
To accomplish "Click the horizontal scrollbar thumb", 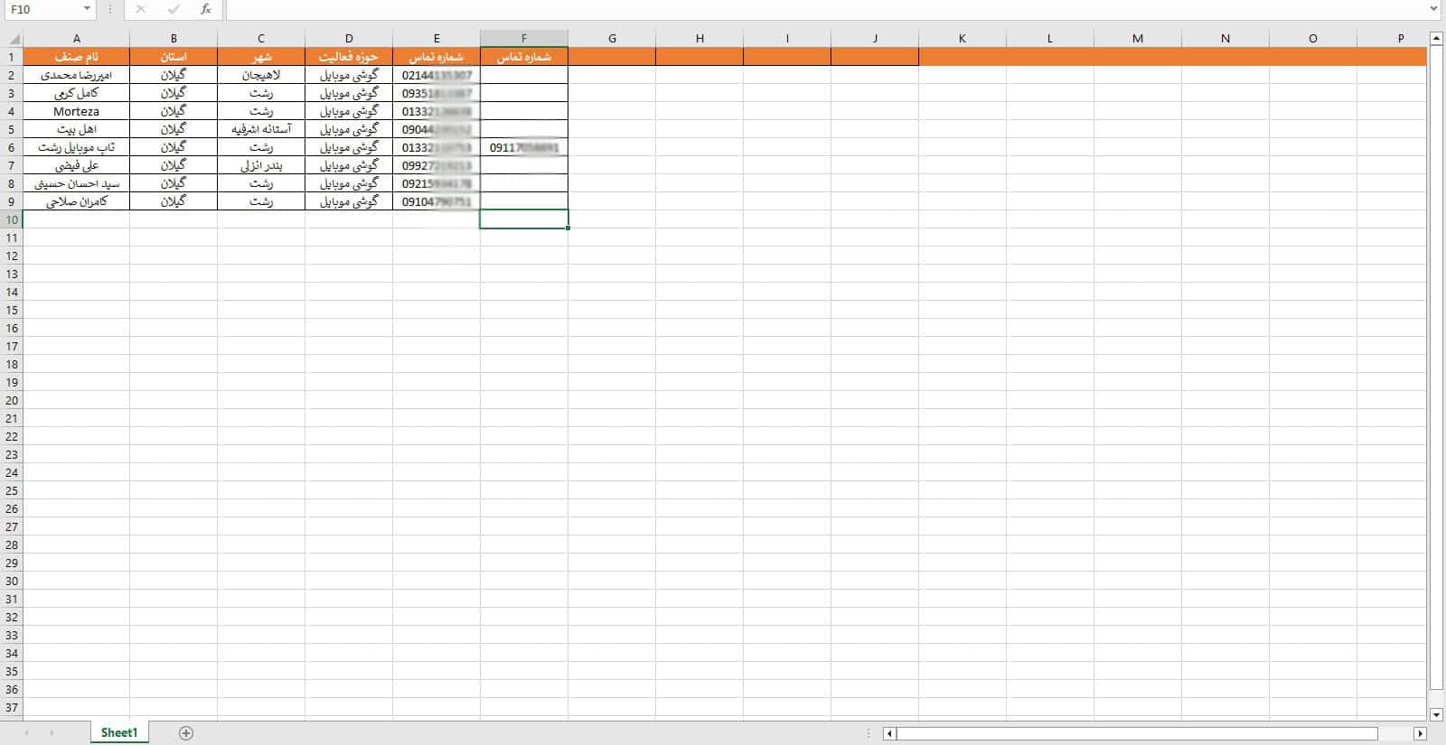I will [1137, 733].
